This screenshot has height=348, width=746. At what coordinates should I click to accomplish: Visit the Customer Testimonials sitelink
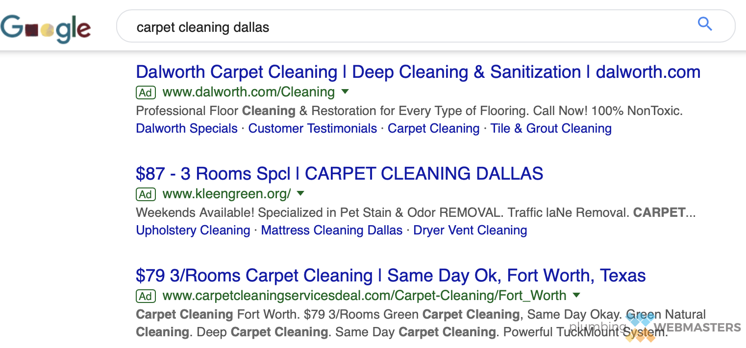313,129
